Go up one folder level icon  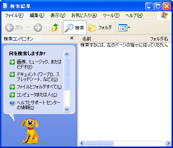(x=55, y=28)
